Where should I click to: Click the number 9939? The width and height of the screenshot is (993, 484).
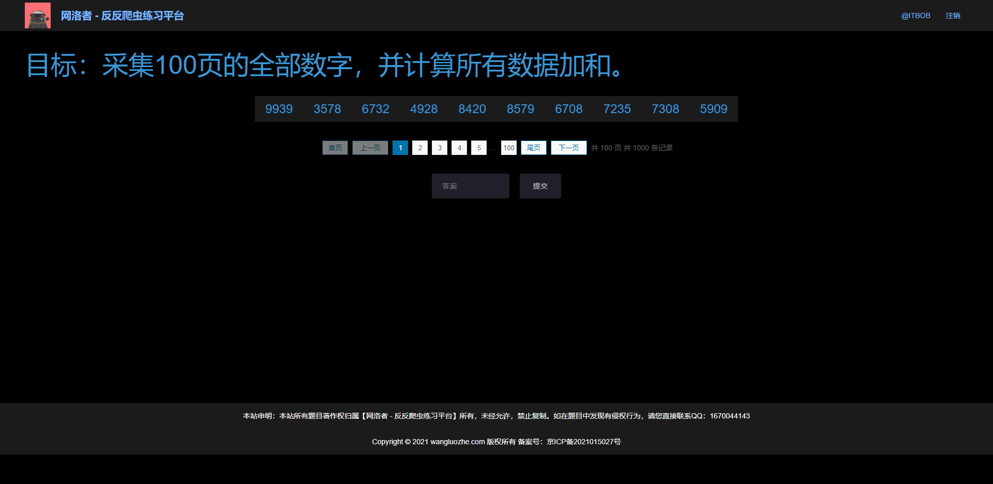tap(279, 109)
